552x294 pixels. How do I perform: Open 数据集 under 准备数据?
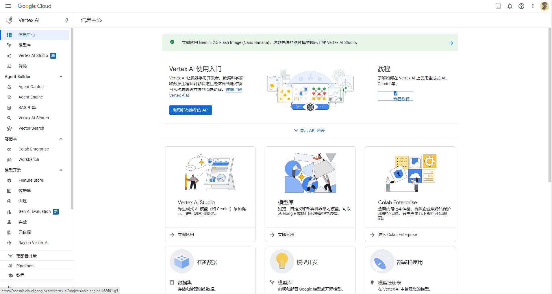click(185, 282)
